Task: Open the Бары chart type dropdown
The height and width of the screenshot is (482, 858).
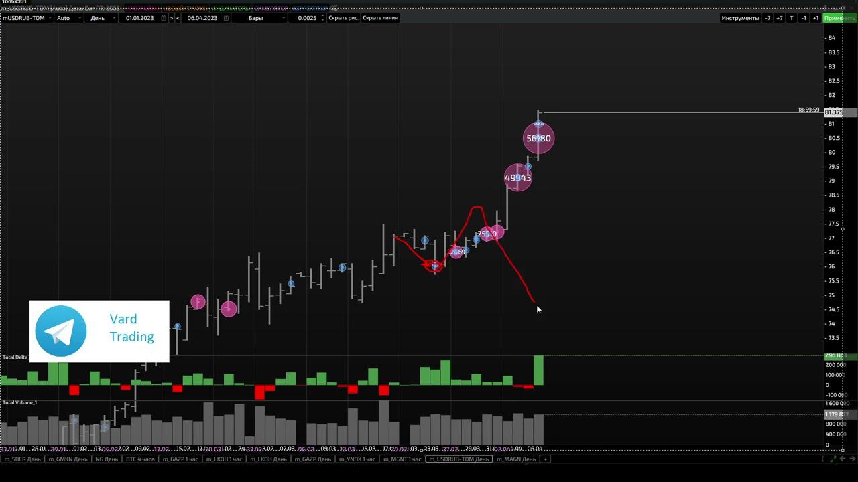Action: [259, 18]
